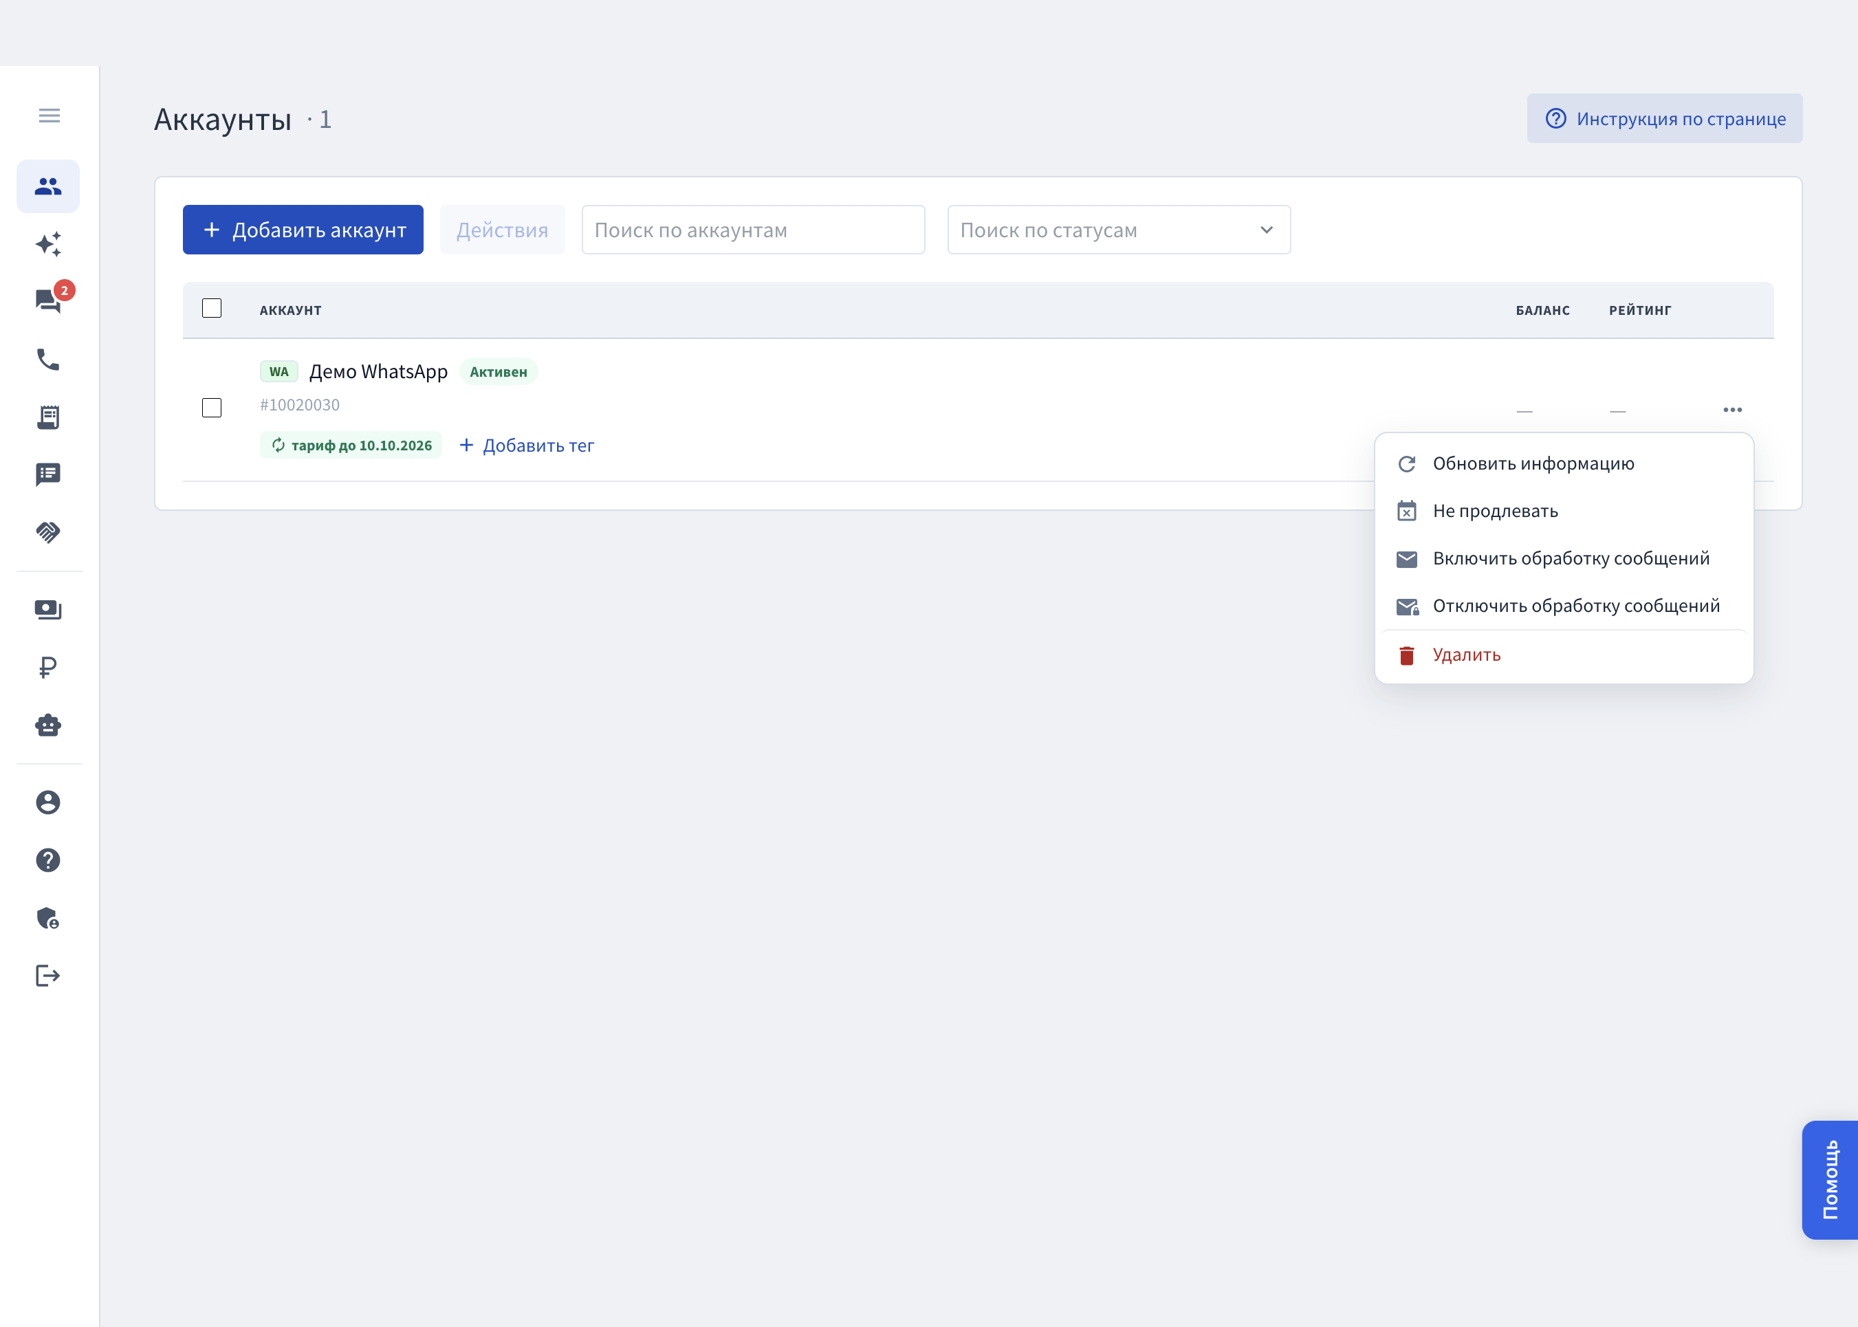The image size is (1858, 1327).
Task: Click the АККАУНТ column header
Action: coord(290,311)
